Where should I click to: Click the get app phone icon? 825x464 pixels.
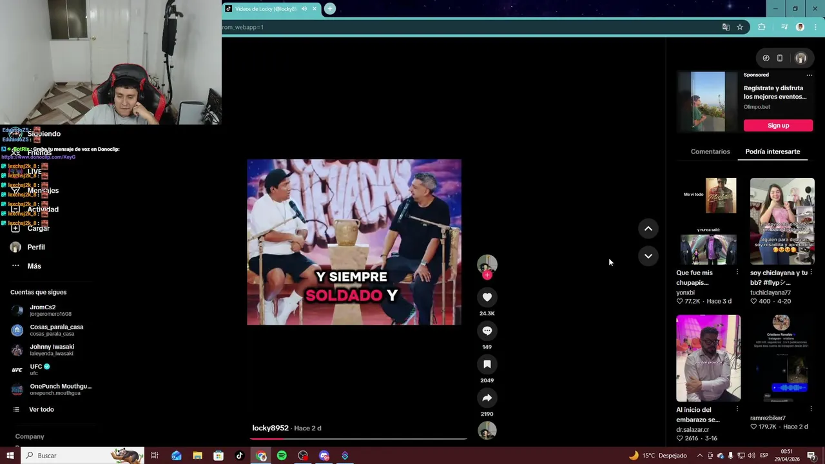780,58
